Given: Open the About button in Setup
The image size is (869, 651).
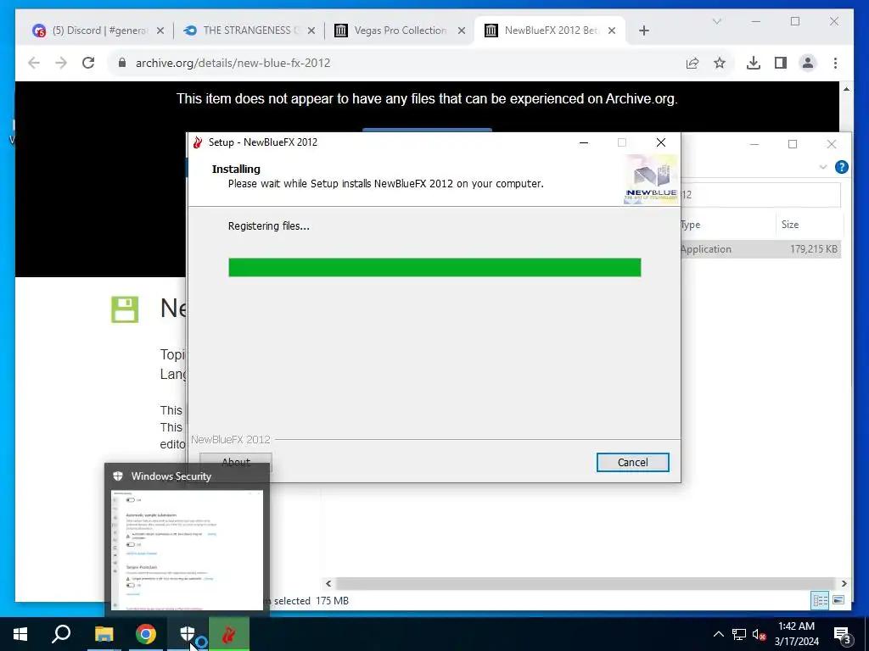Looking at the screenshot, I should pyautogui.click(x=236, y=462).
